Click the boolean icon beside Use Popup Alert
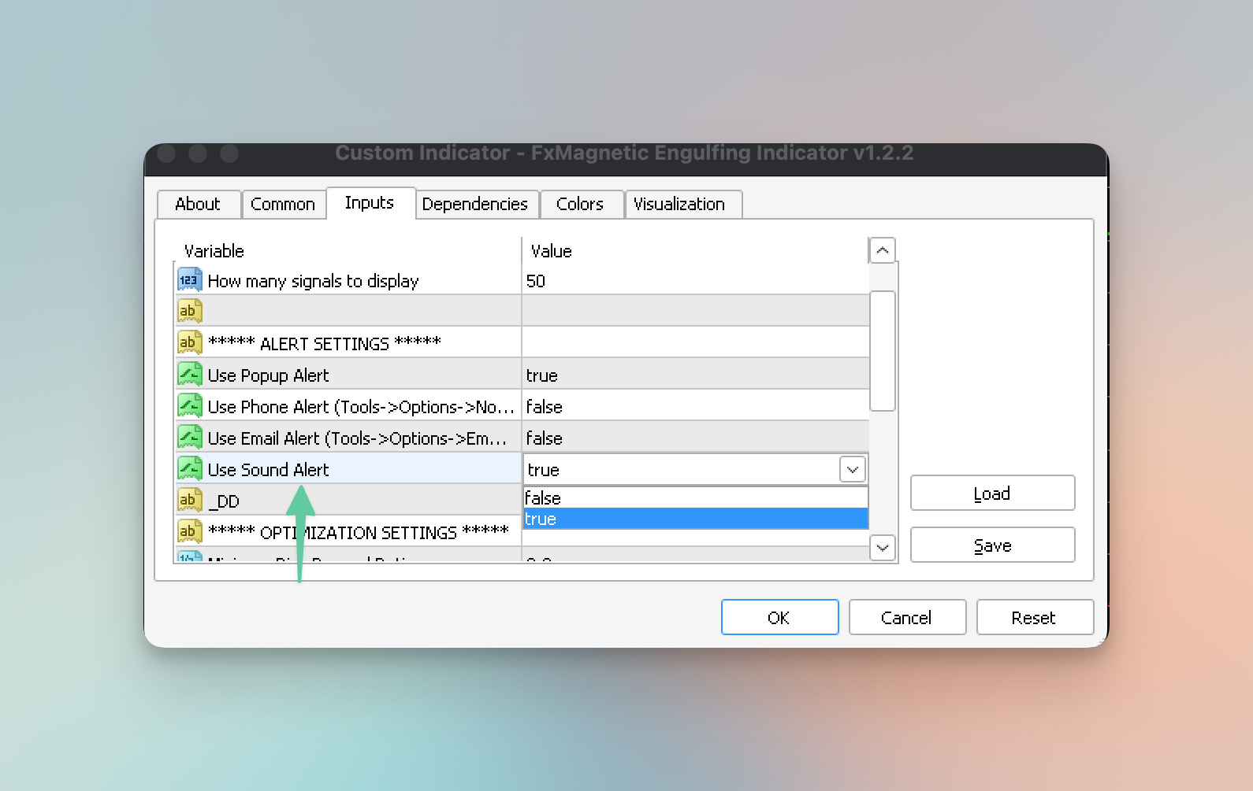This screenshot has width=1253, height=791. 190,374
